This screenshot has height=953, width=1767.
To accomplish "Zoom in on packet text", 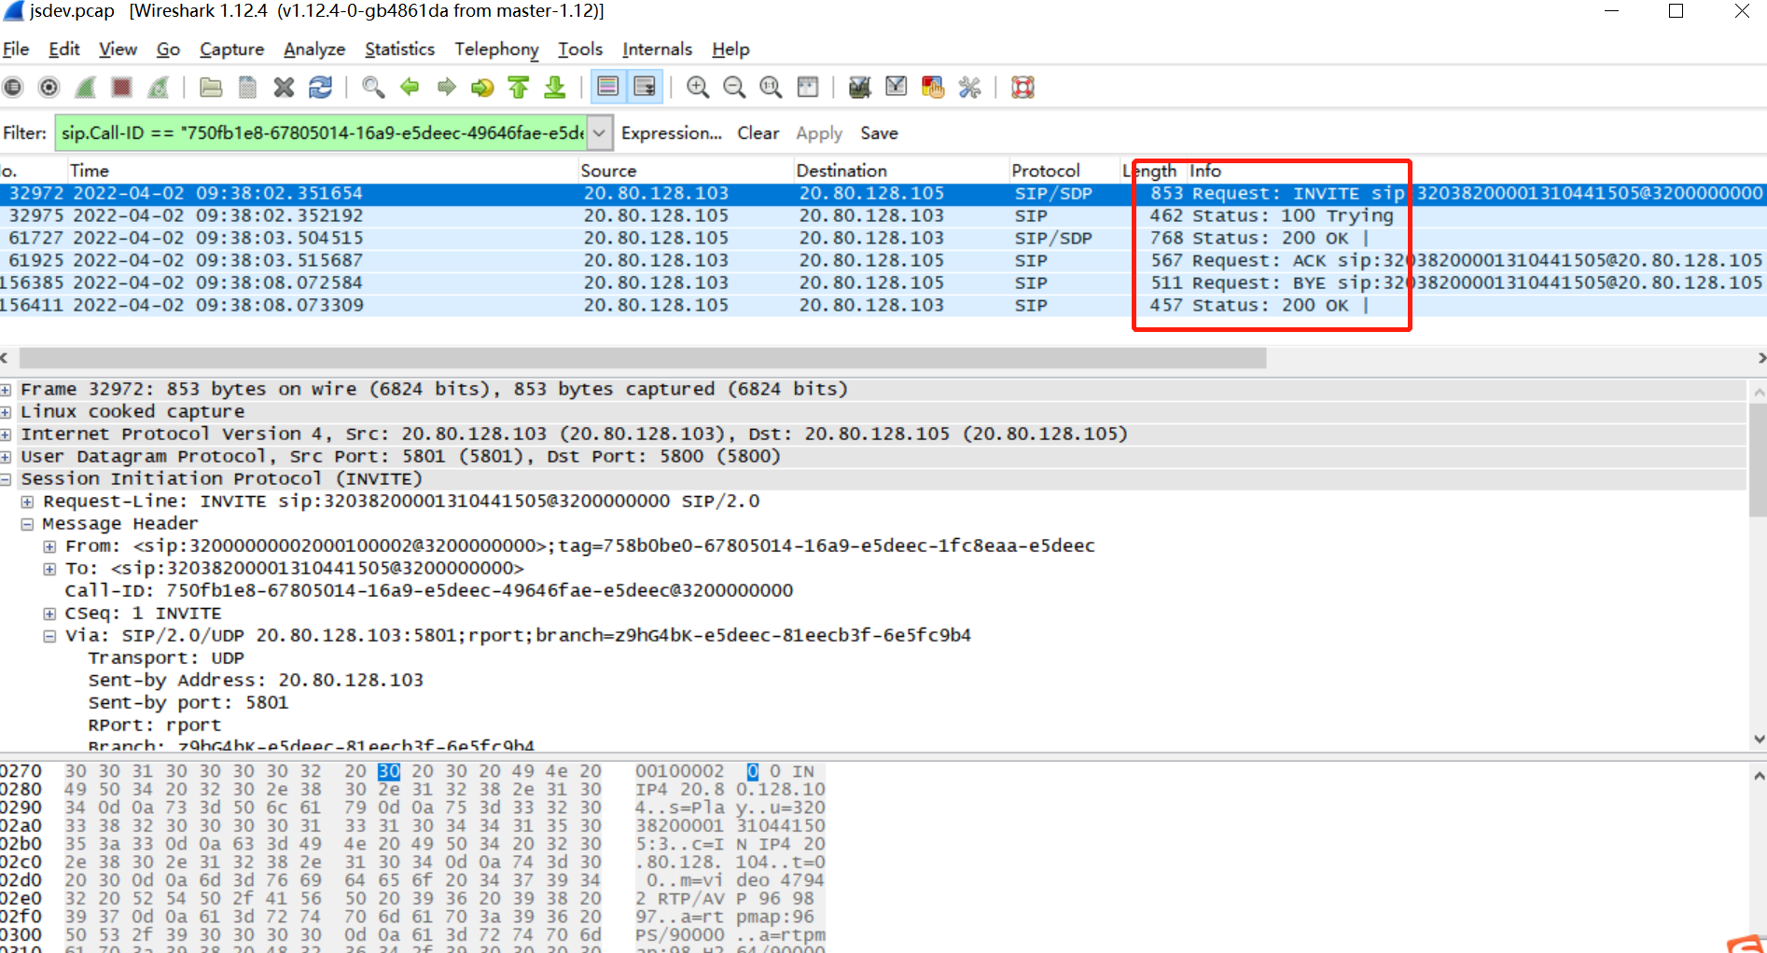I will (697, 88).
